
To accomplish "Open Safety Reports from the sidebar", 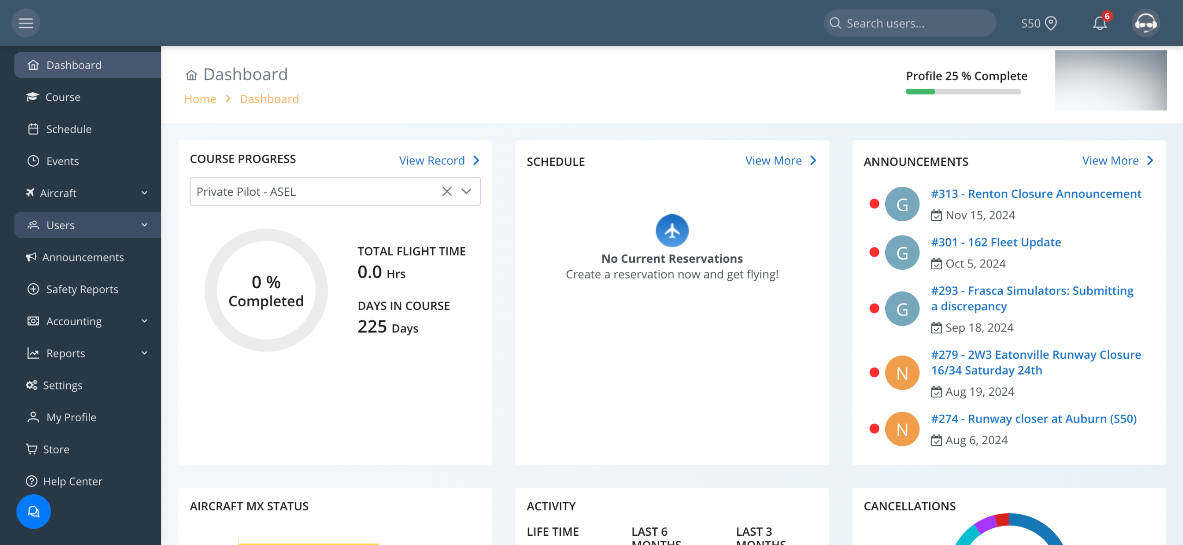I will tap(82, 289).
